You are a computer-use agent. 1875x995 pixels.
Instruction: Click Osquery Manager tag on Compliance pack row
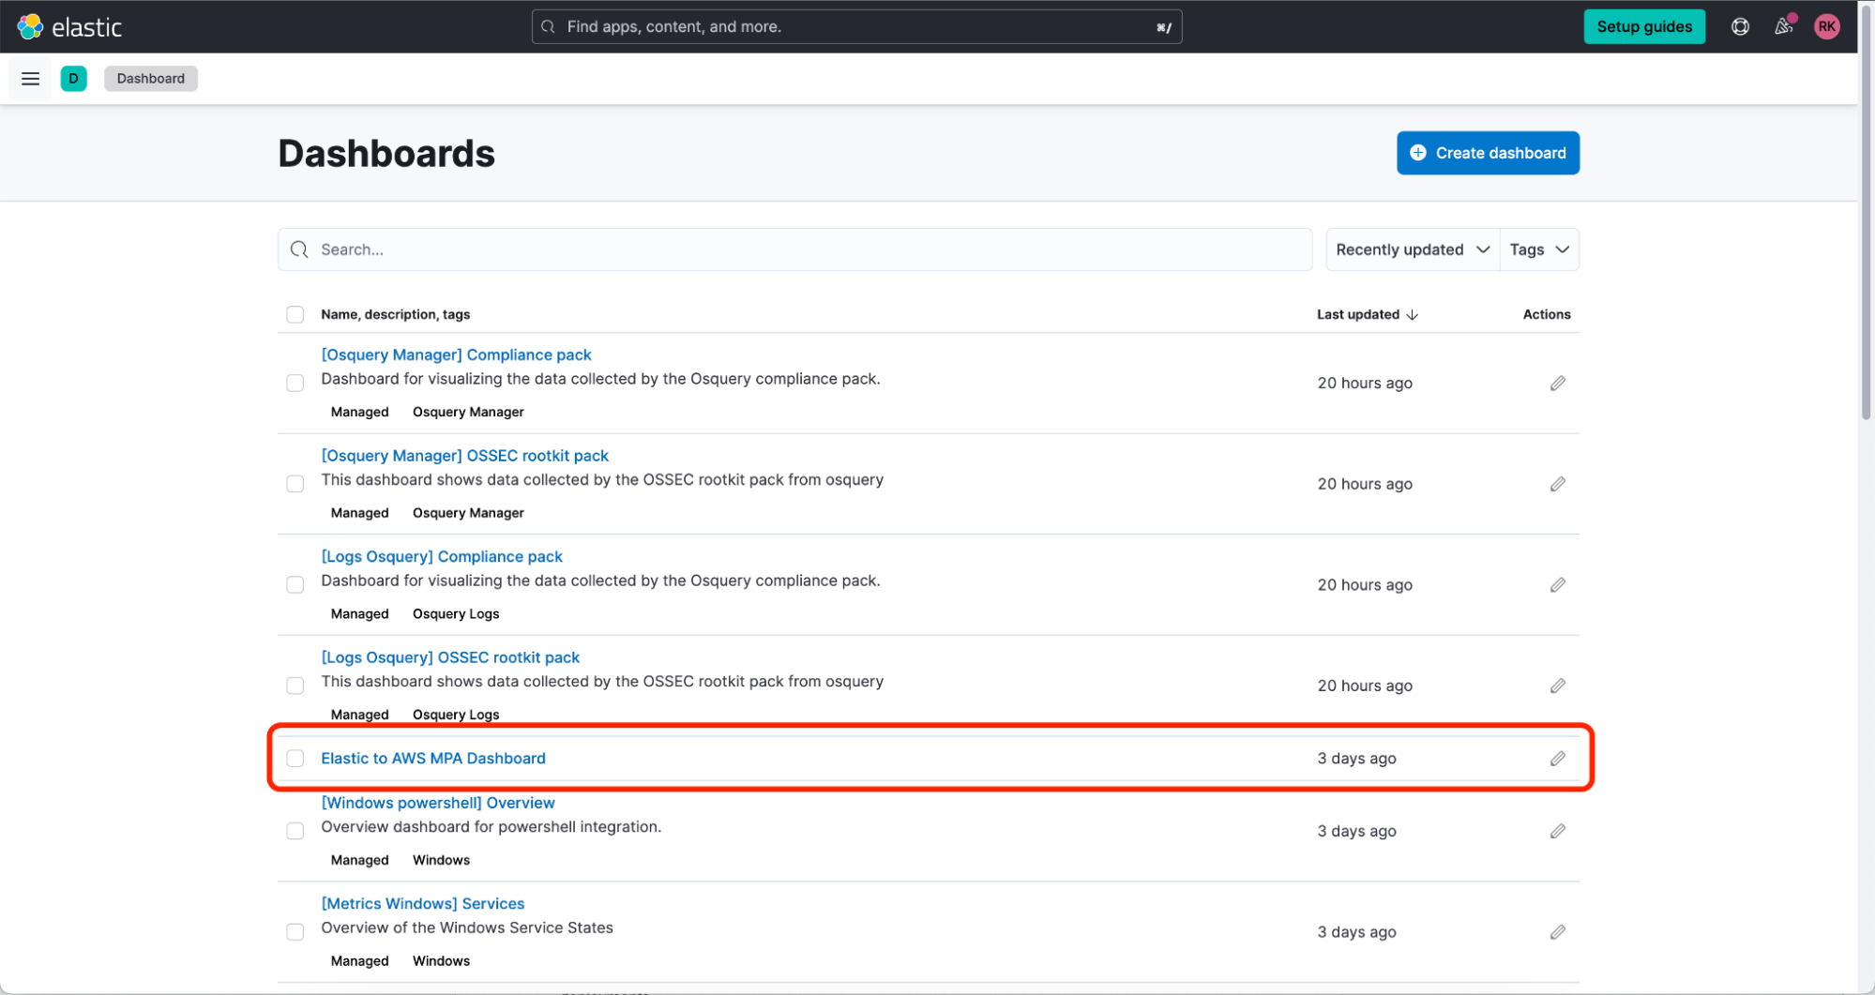point(468,412)
